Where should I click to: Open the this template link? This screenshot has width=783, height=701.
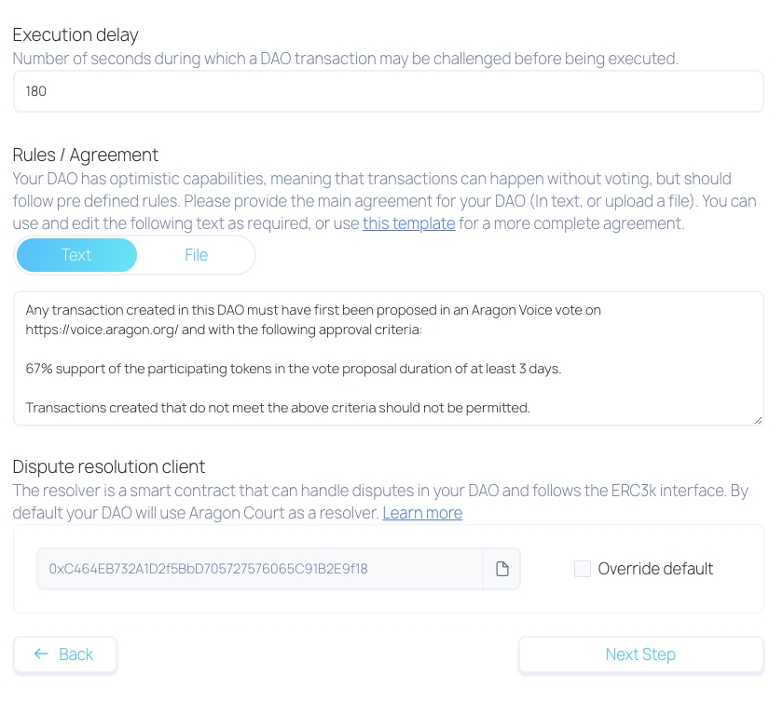point(408,223)
